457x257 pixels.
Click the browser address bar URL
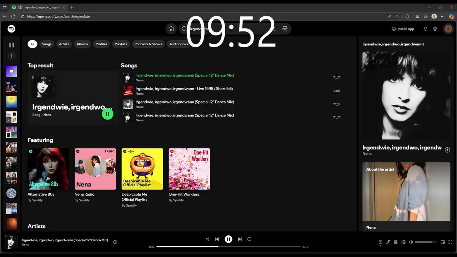[x=58, y=16]
